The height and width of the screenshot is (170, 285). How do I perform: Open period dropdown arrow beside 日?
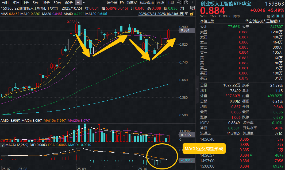84,2
